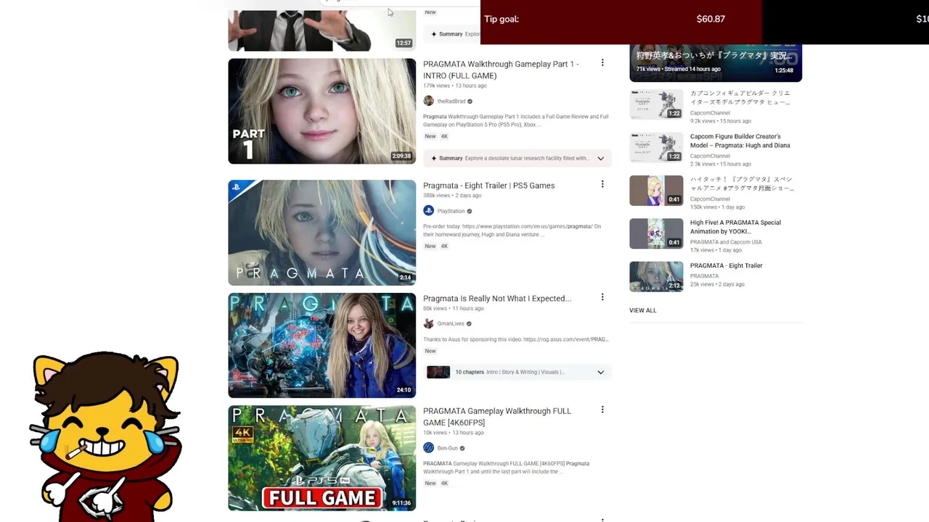Click '179k views • 13 hours ago' text
The height and width of the screenshot is (522, 929).
point(455,86)
